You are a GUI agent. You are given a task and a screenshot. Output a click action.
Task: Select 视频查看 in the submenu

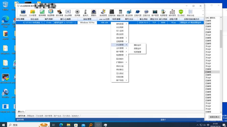click(x=137, y=52)
